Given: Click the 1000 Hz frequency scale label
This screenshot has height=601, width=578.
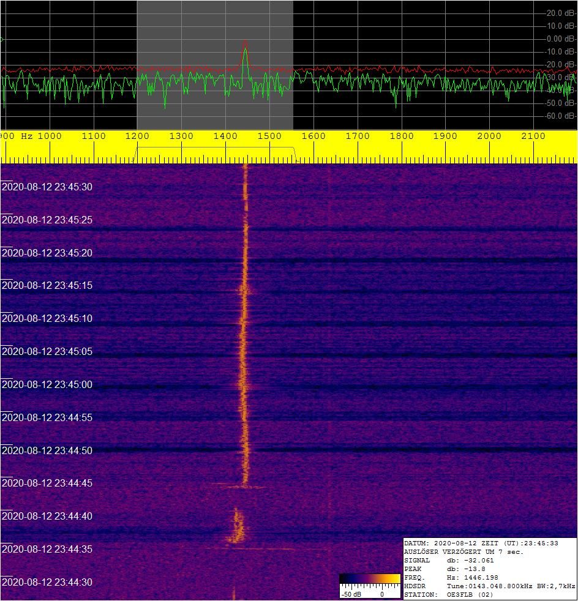Looking at the screenshot, I should pyautogui.click(x=50, y=136).
